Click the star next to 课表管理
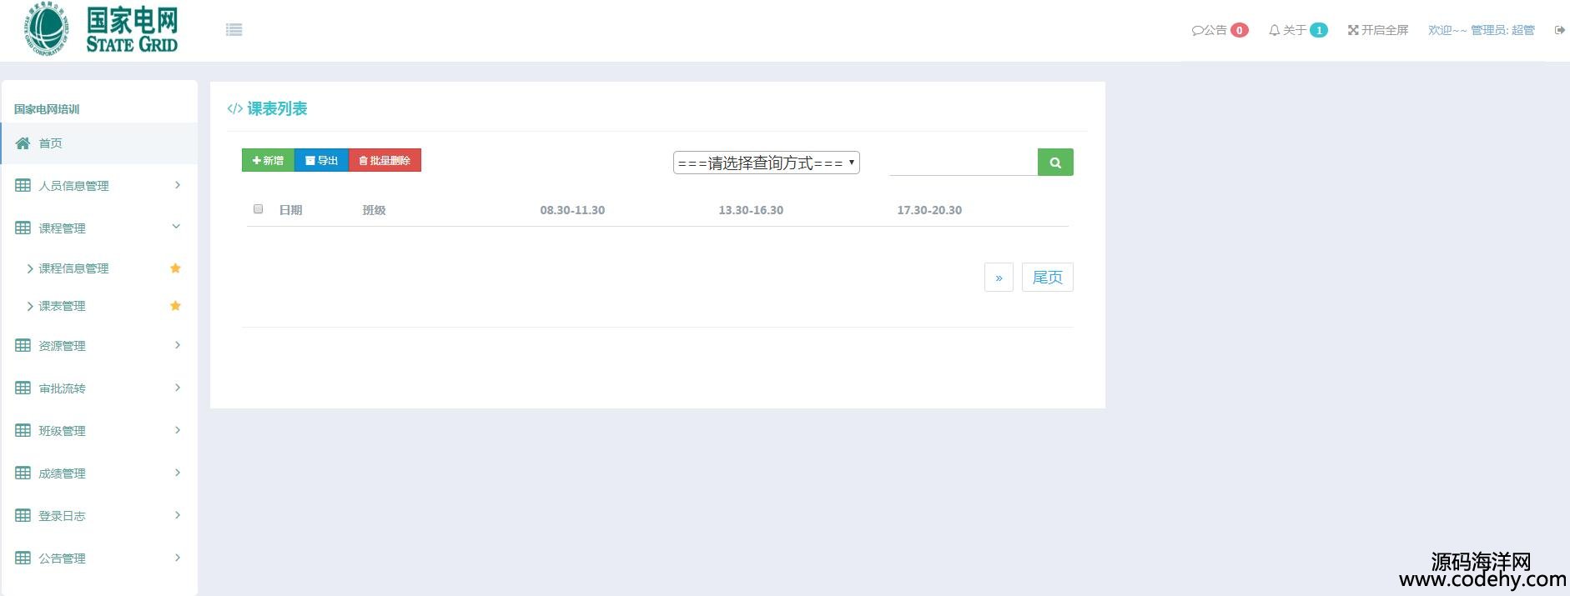Screen dimensions: 1570x596 click(x=175, y=306)
